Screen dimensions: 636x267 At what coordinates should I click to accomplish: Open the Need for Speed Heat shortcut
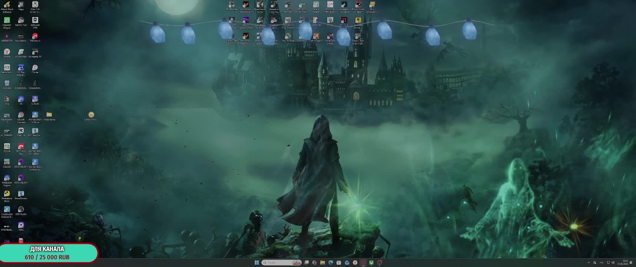click(246, 23)
